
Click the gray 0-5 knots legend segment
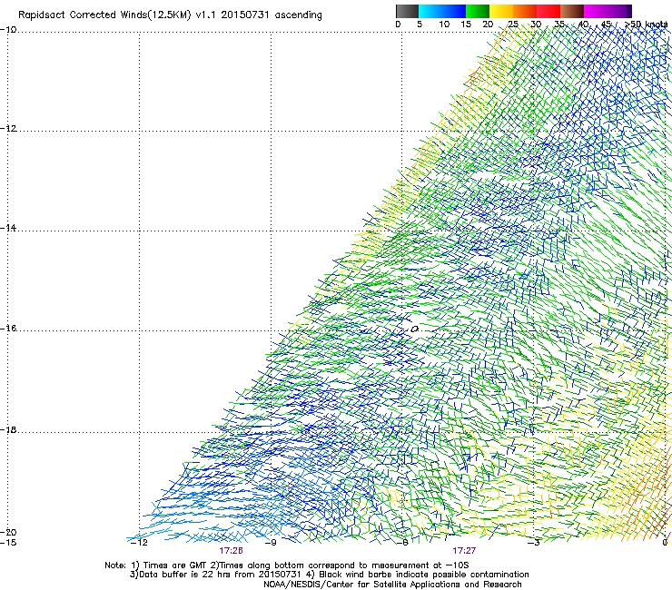407,11
